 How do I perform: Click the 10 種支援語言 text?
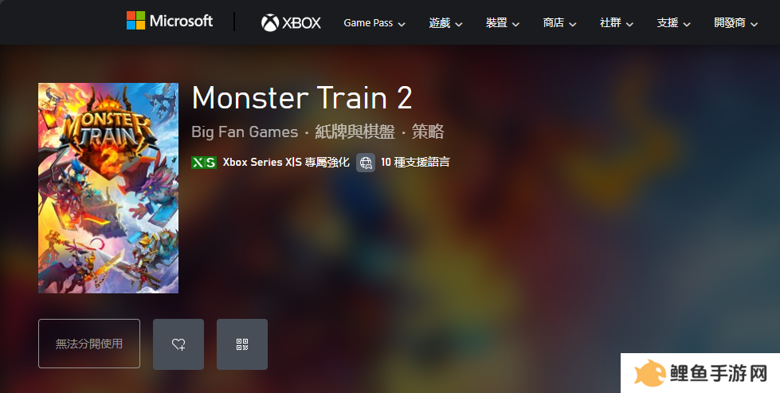pyautogui.click(x=415, y=162)
